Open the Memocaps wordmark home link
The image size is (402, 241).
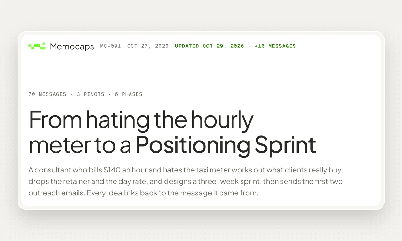click(72, 47)
